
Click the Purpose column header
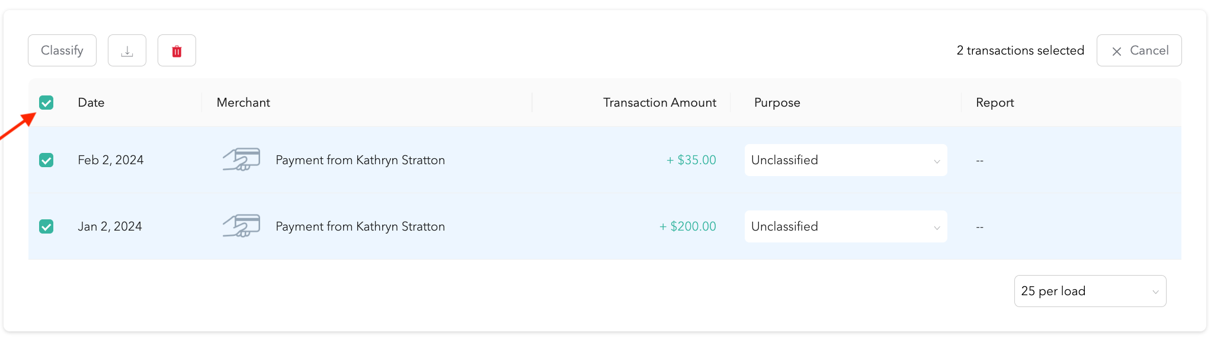[777, 103]
